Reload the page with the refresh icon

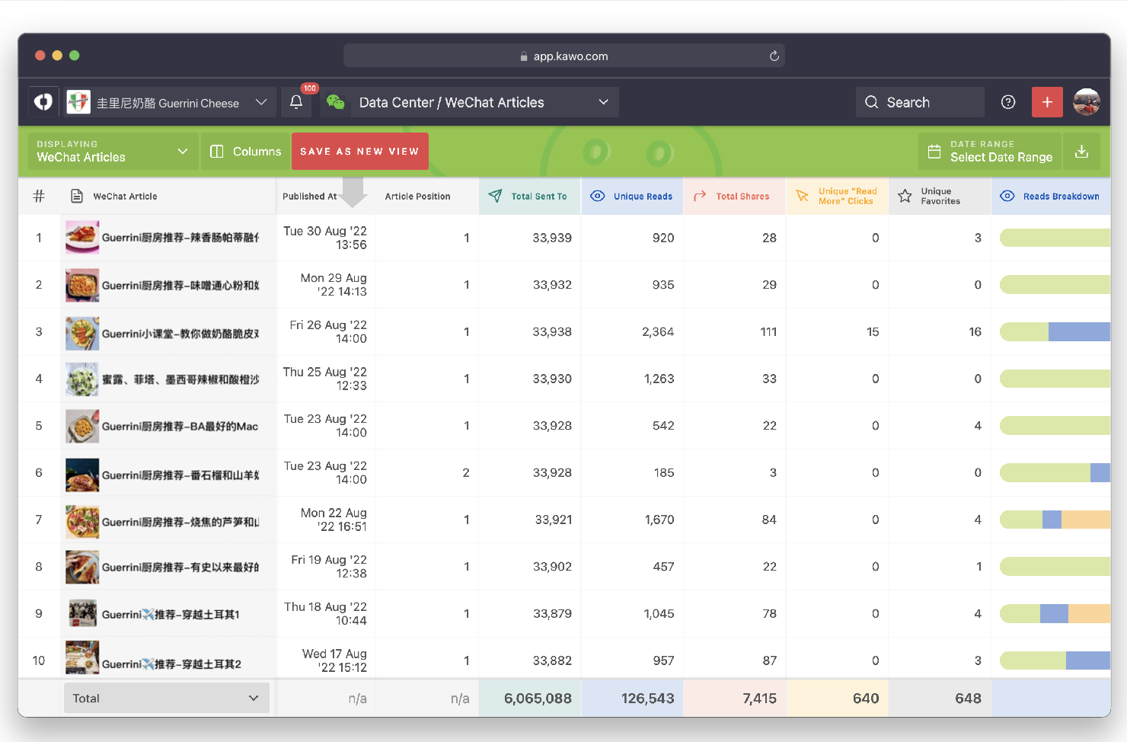coord(774,56)
